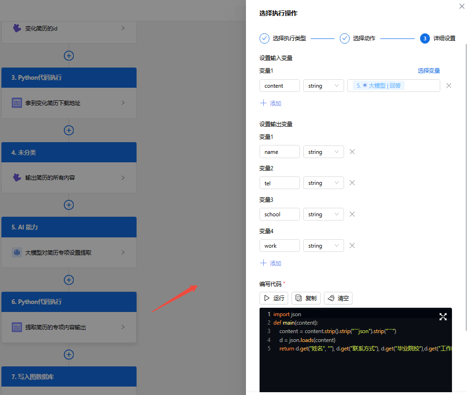Run the code with 运行 button

(274, 298)
